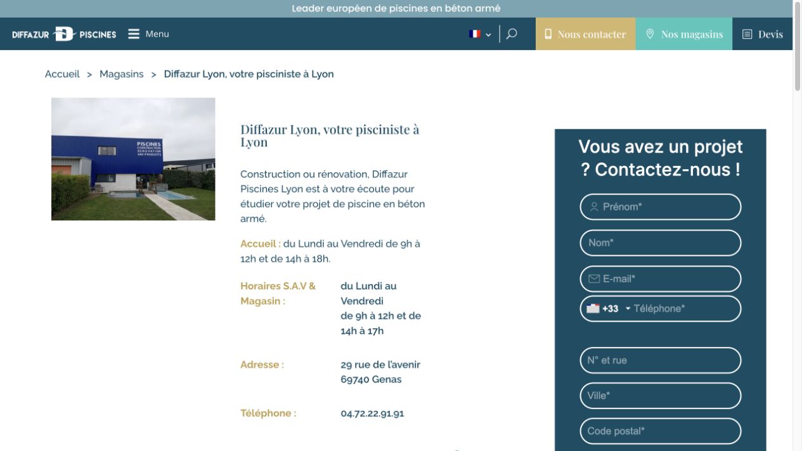
Task: Click the phone number 04.72.22.91.91
Action: pos(372,414)
